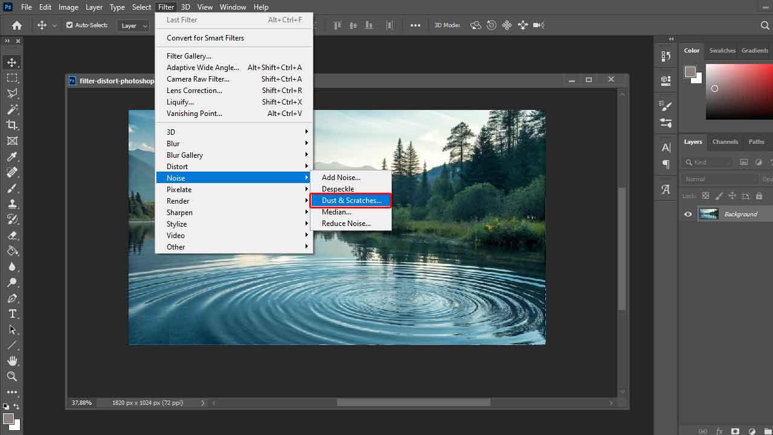The height and width of the screenshot is (435, 773).
Task: Click Convert for Smart Filters
Action: pyautogui.click(x=234, y=38)
